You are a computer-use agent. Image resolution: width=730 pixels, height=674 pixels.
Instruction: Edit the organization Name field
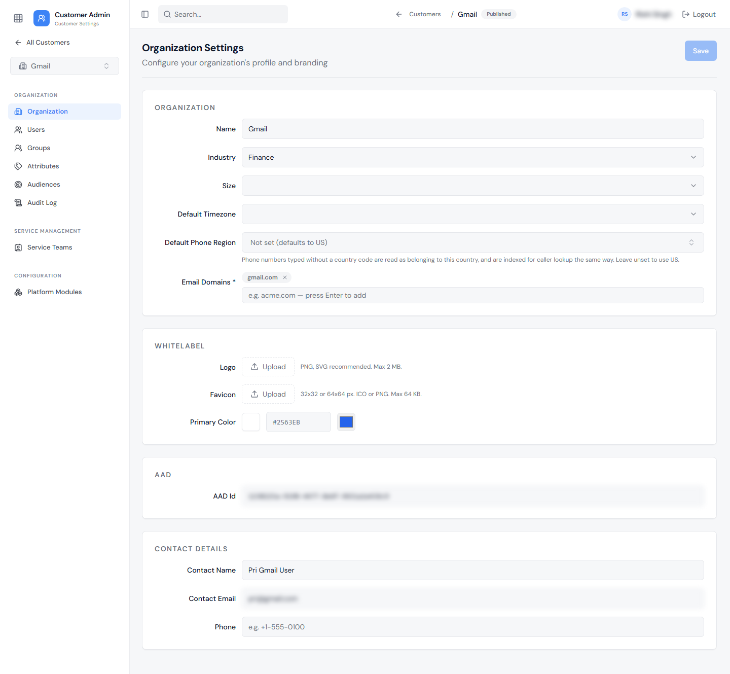pos(473,129)
